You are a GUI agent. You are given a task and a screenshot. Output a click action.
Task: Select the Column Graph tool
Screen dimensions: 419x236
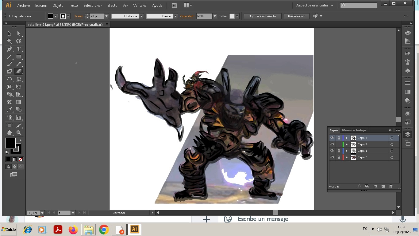19,118
